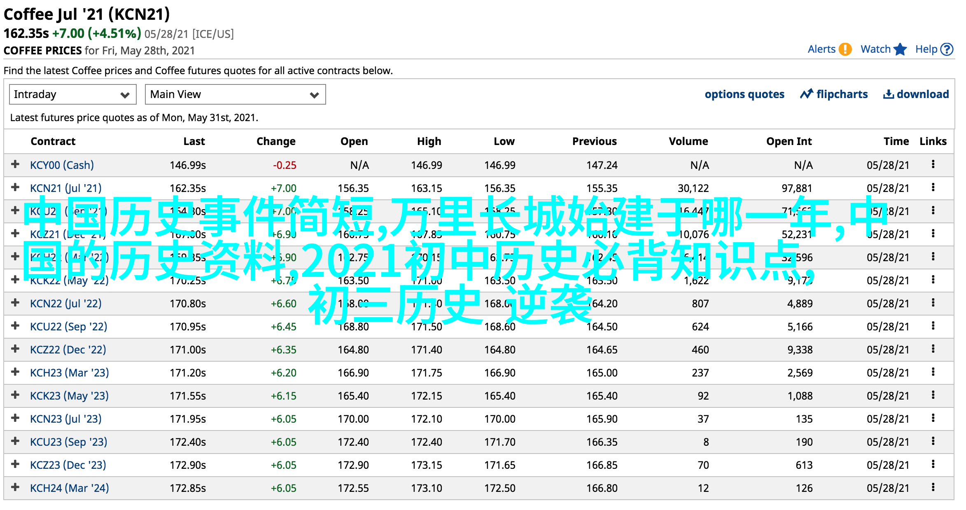Expand the KCY00 (Cash) row
The width and height of the screenshot is (966, 510).
15,164
